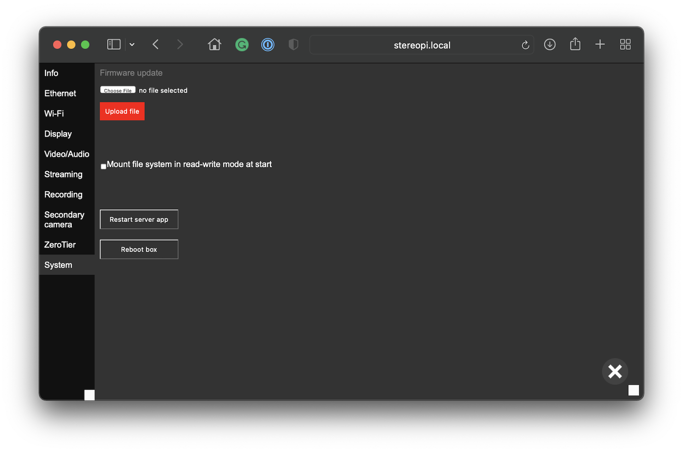This screenshot has width=683, height=452.
Task: Click the Home icon in toolbar
Action: coord(214,44)
